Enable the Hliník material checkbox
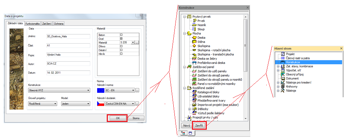Image resolution: width=347 pixels, height=139 pixels. (x=121, y=54)
